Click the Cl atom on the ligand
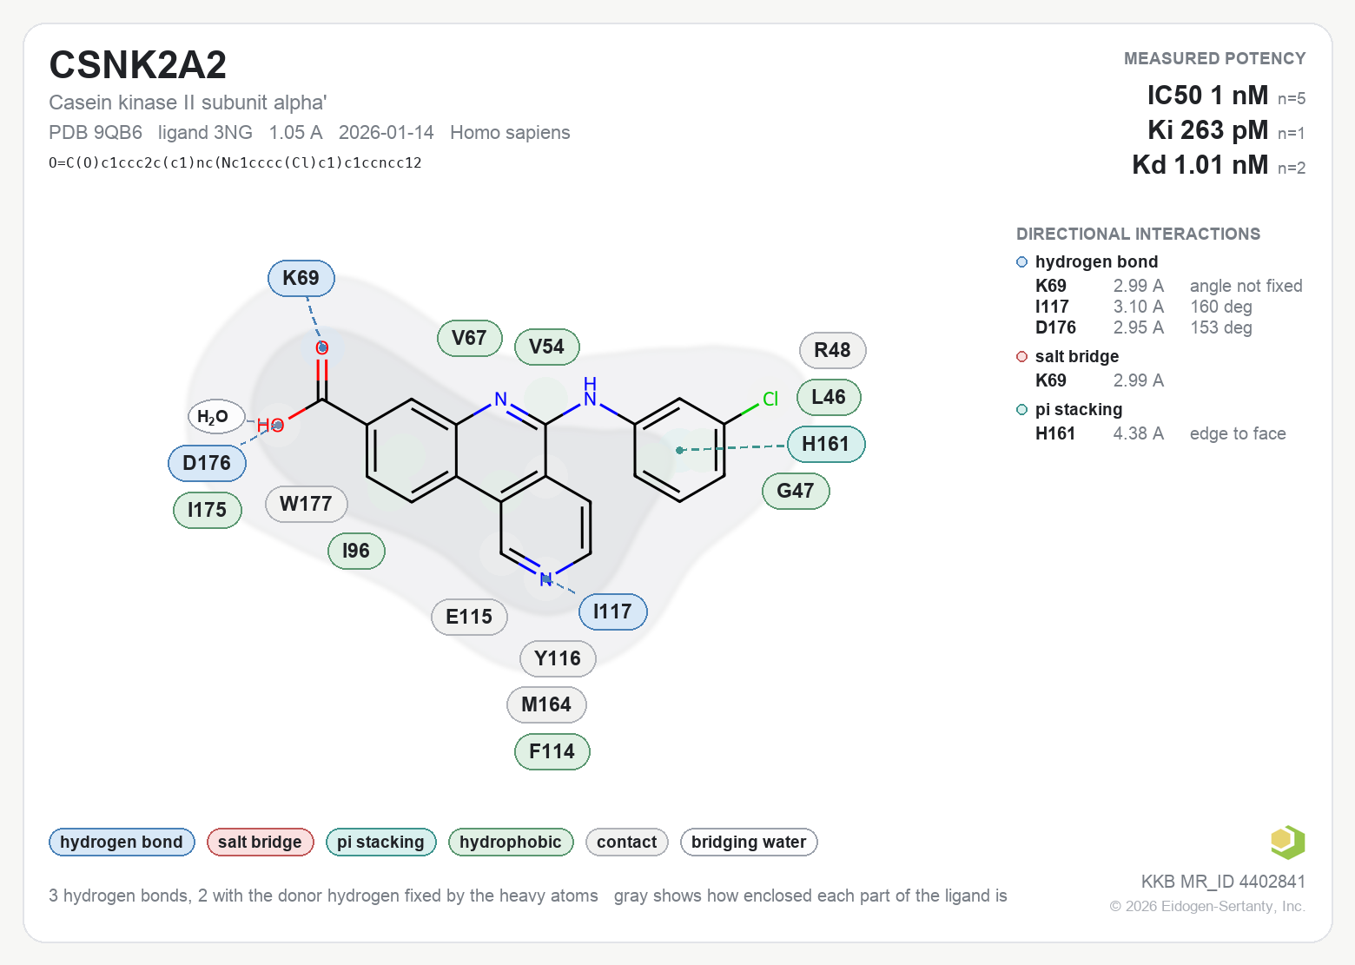 770,400
